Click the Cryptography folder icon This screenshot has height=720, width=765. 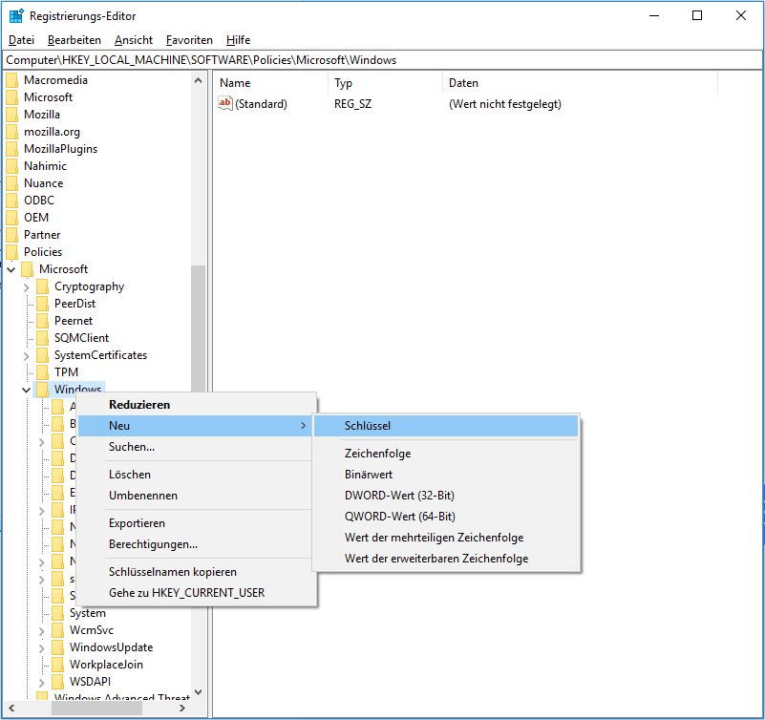[x=42, y=286]
